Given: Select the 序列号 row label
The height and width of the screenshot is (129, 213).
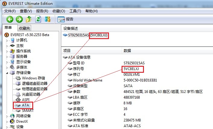Looking at the screenshot, I should [x=78, y=69].
